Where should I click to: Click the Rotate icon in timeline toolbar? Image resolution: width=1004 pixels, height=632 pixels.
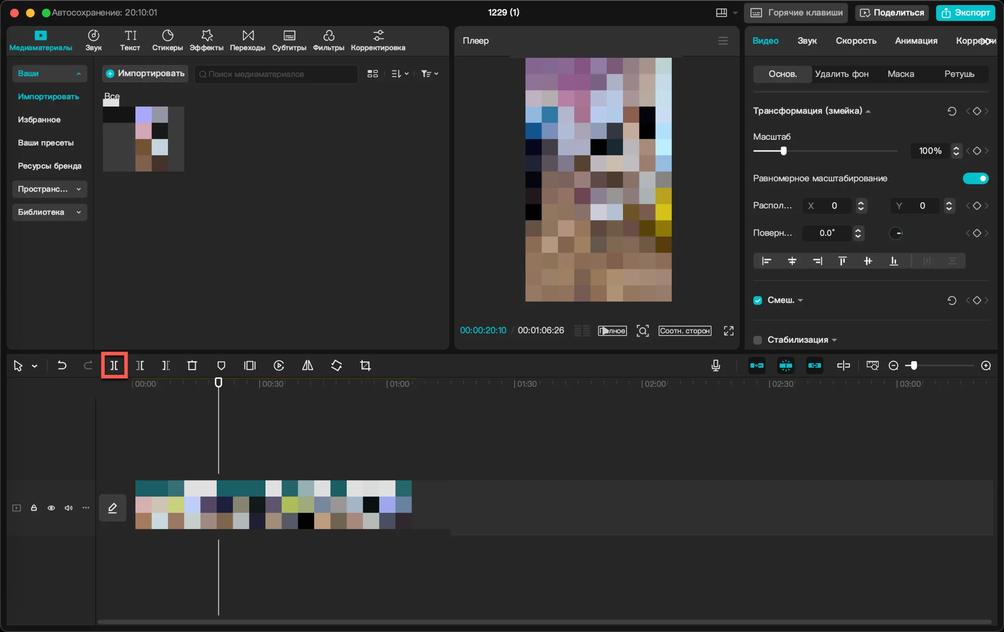click(x=336, y=366)
